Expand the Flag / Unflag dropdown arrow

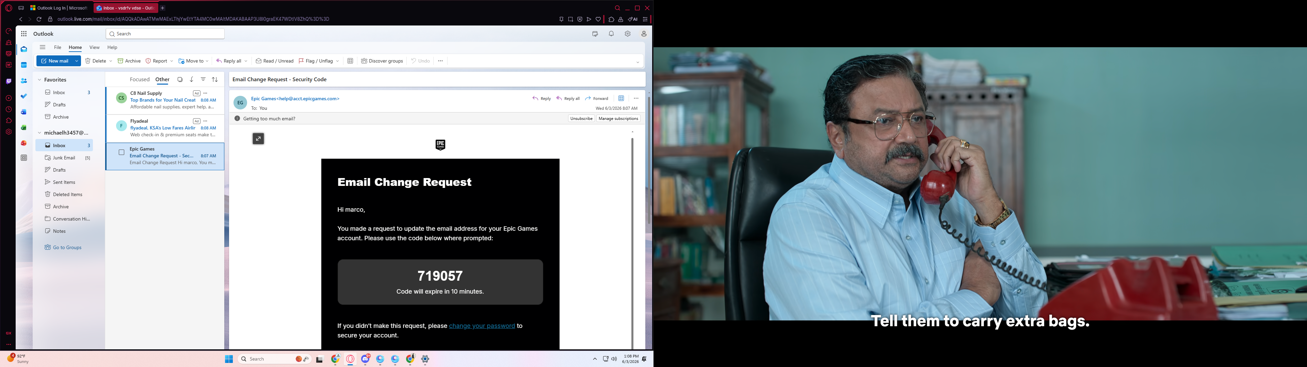pos(337,61)
